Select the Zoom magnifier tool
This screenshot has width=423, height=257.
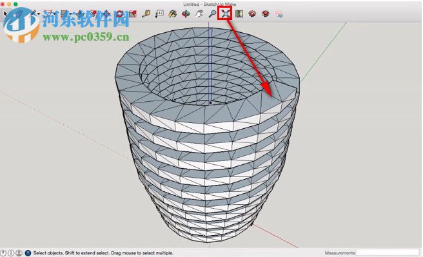(212, 14)
